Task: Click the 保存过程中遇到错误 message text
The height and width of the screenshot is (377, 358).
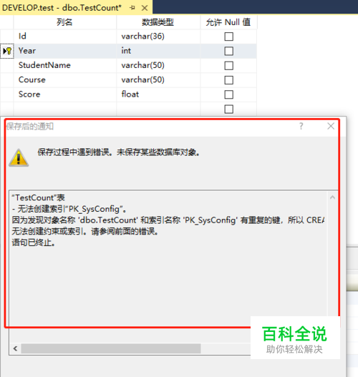Action: pos(119,152)
